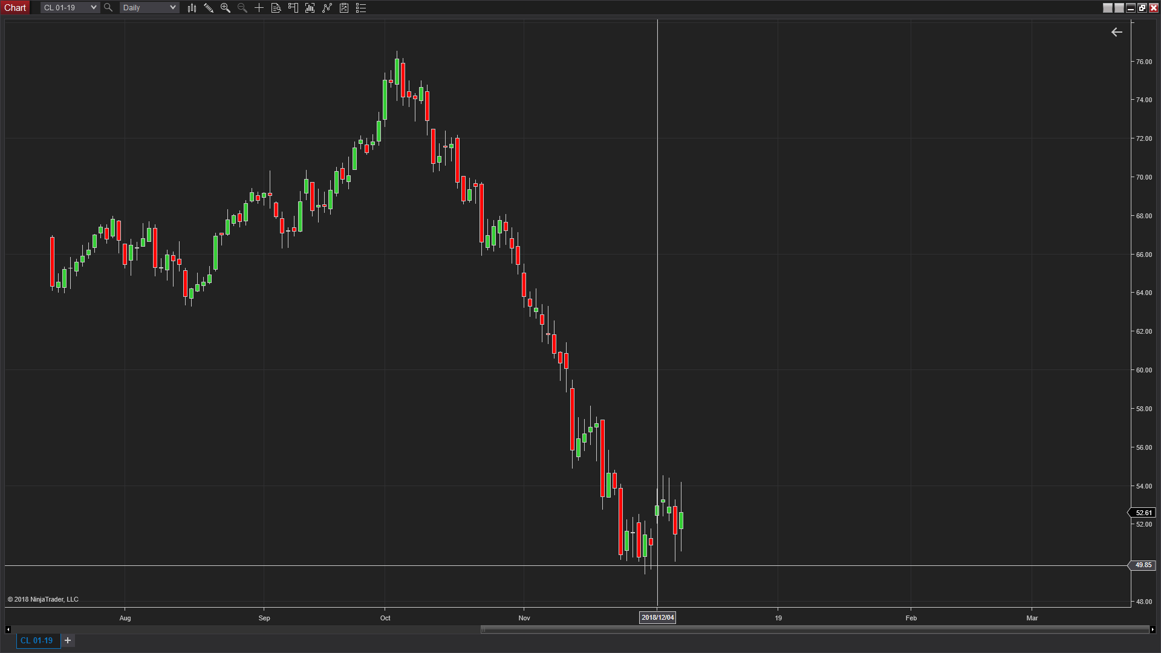Toggle the Chart Trader icon
The image size is (1161, 653).
click(x=293, y=8)
